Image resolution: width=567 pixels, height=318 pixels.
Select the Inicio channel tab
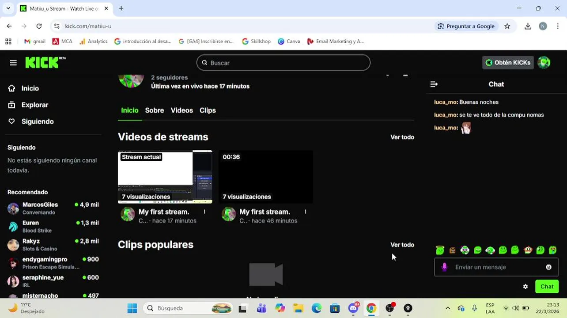(x=129, y=110)
